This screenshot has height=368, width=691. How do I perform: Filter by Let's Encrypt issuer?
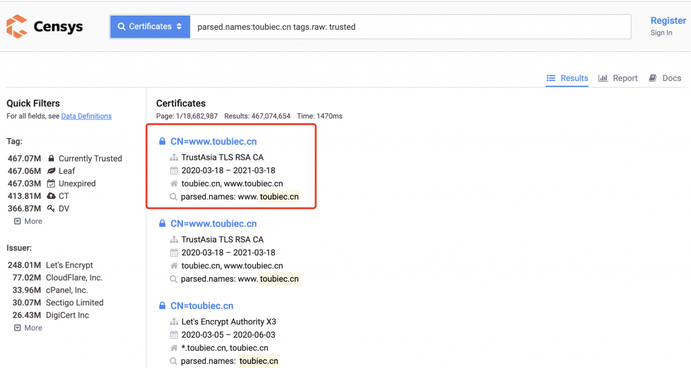pos(70,265)
